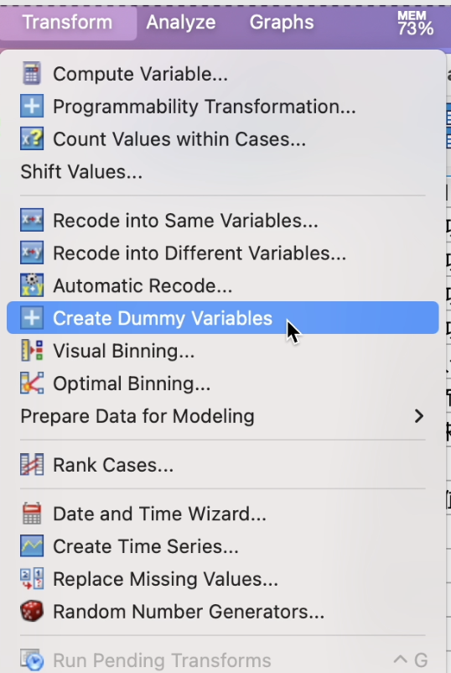Viewport: 451px width, 673px height.
Task: Click the Recode into Same Variables icon
Action: coord(31,221)
